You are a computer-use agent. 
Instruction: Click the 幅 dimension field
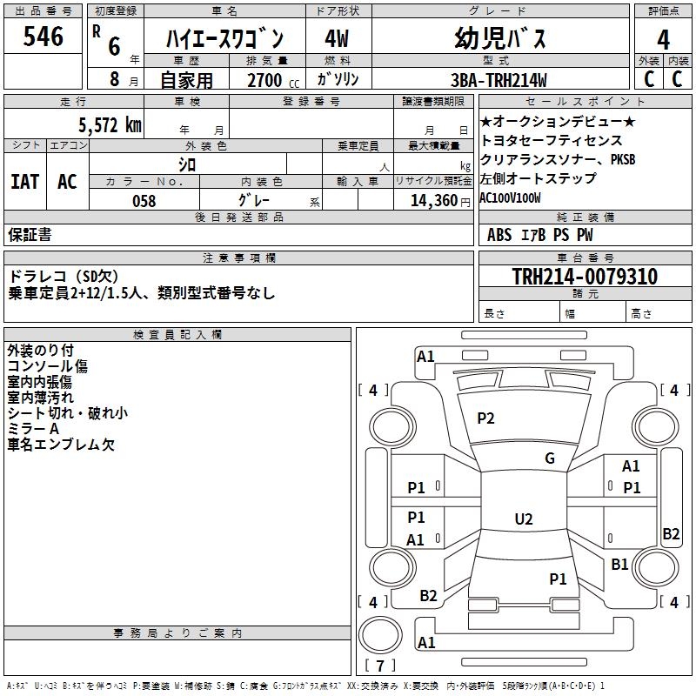592,313
